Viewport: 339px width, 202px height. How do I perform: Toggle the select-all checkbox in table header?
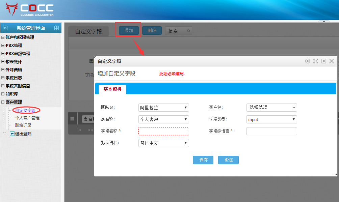pyautogui.click(x=72, y=119)
